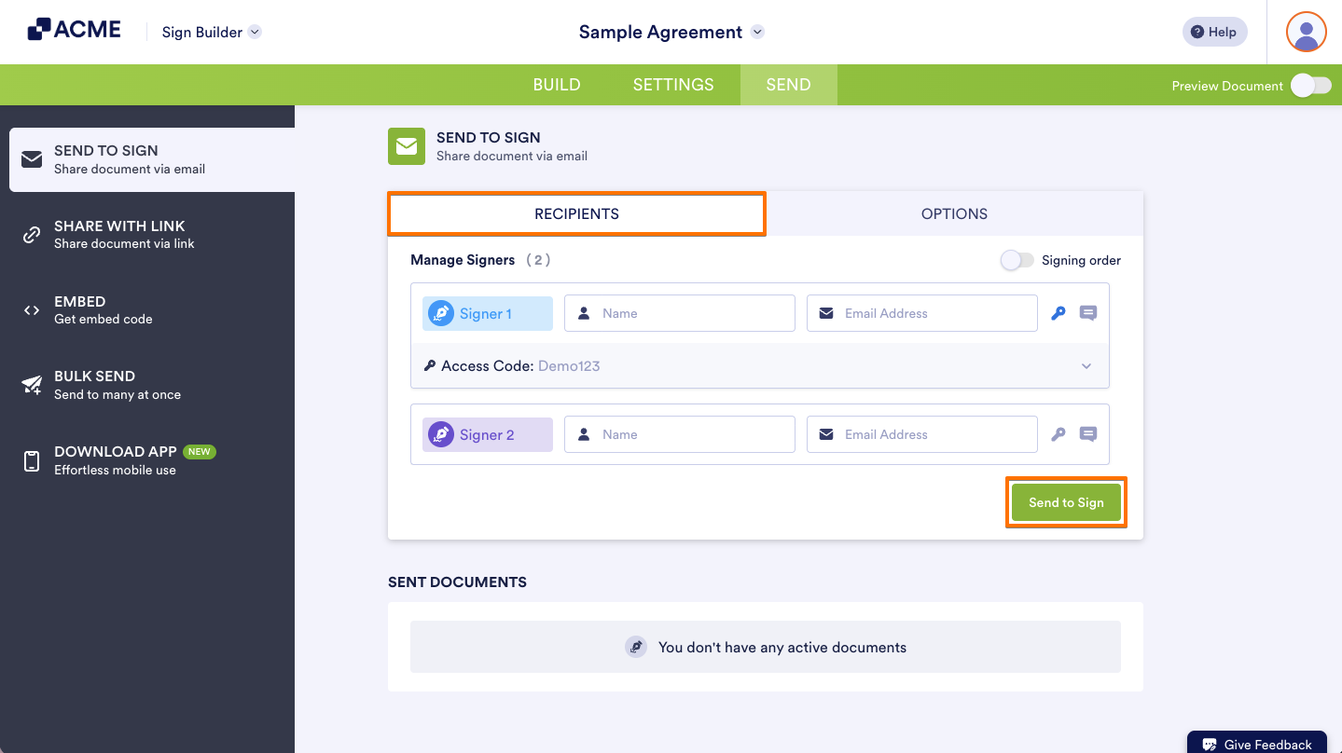Open the RECIPIENTS tab
This screenshot has width=1342, height=753.
point(576,213)
